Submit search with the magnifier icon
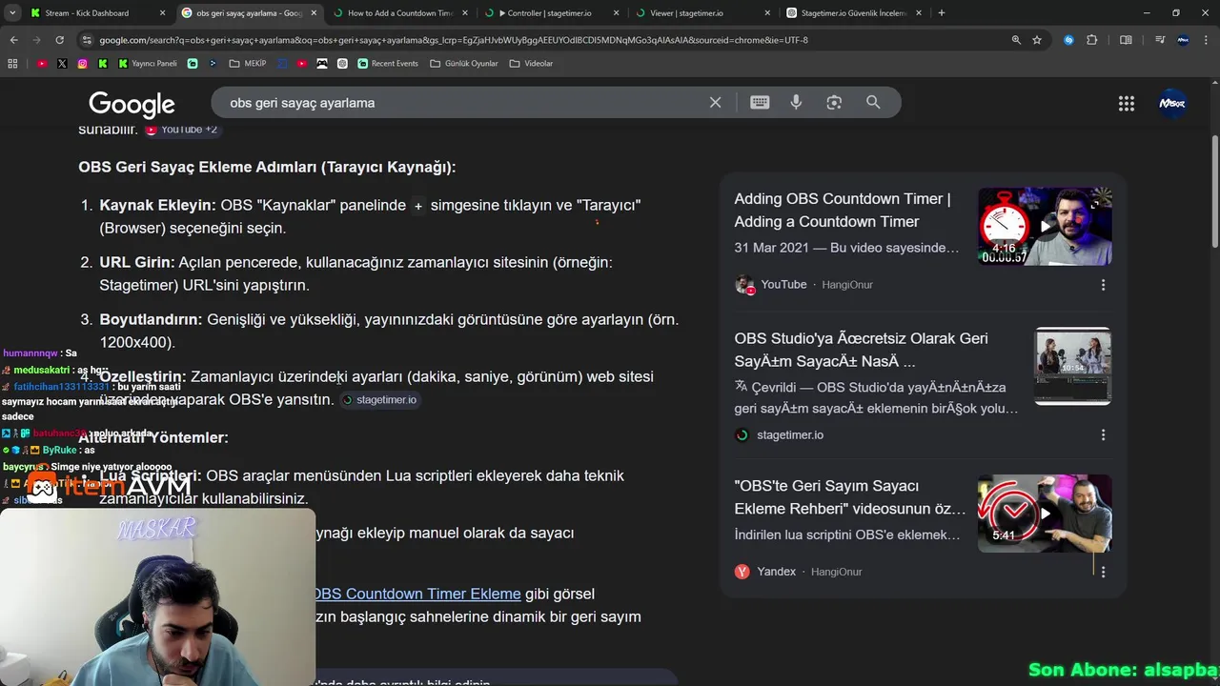Screen dimensions: 1220x686 (x=873, y=102)
